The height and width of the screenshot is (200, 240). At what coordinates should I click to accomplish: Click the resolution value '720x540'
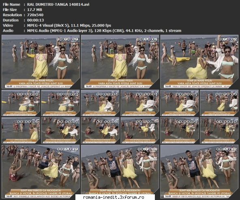coord(35,15)
